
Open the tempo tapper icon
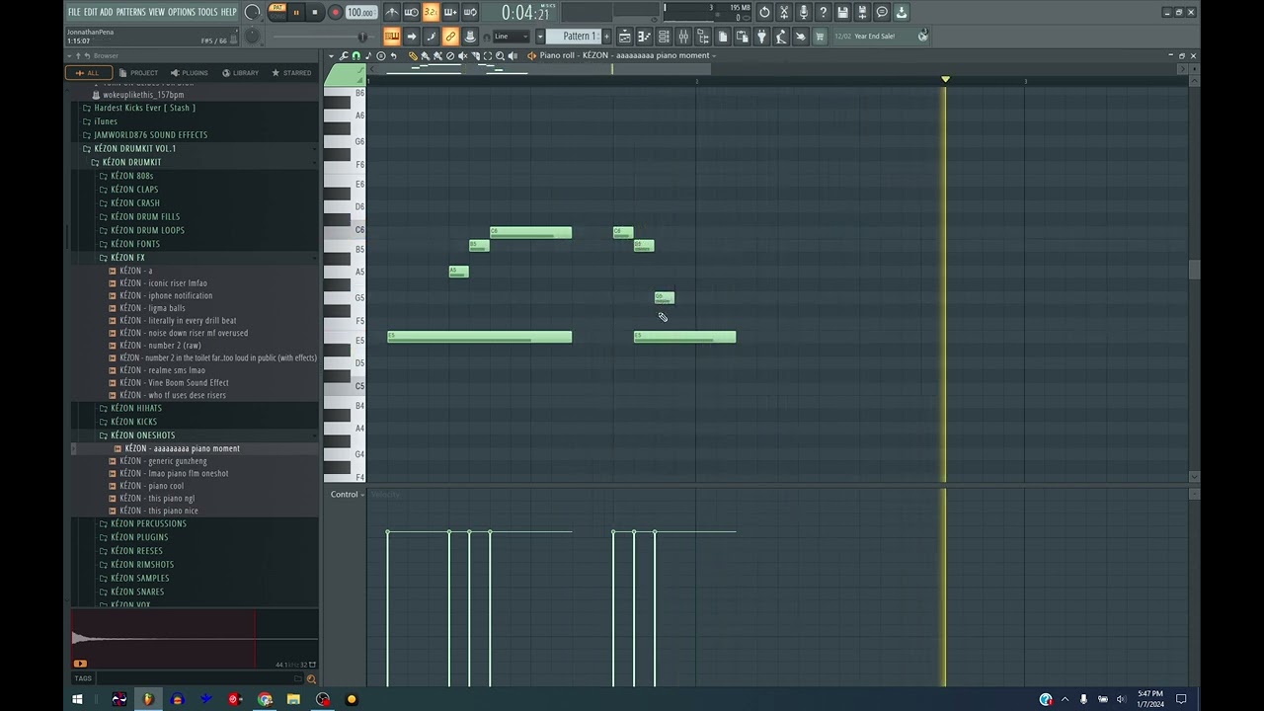click(781, 36)
